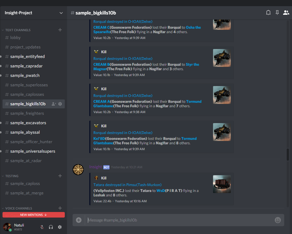
Task: Open Rorqual destroyed link above CREAM B
Action: [123, 58]
